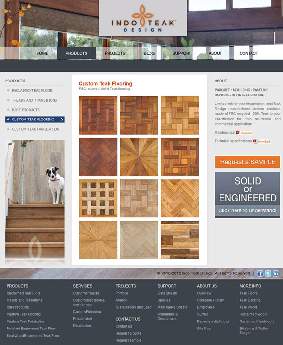This screenshot has height=345, width=283.
Task: Open the grey framed herringbone thumbnail
Action: [139, 240]
